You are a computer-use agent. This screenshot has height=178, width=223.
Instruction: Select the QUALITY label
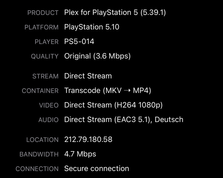[45, 56]
